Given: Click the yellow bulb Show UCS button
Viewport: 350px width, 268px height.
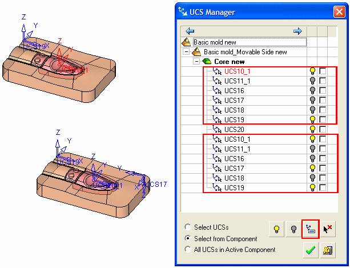Looking at the screenshot, I should pyautogui.click(x=276, y=229).
